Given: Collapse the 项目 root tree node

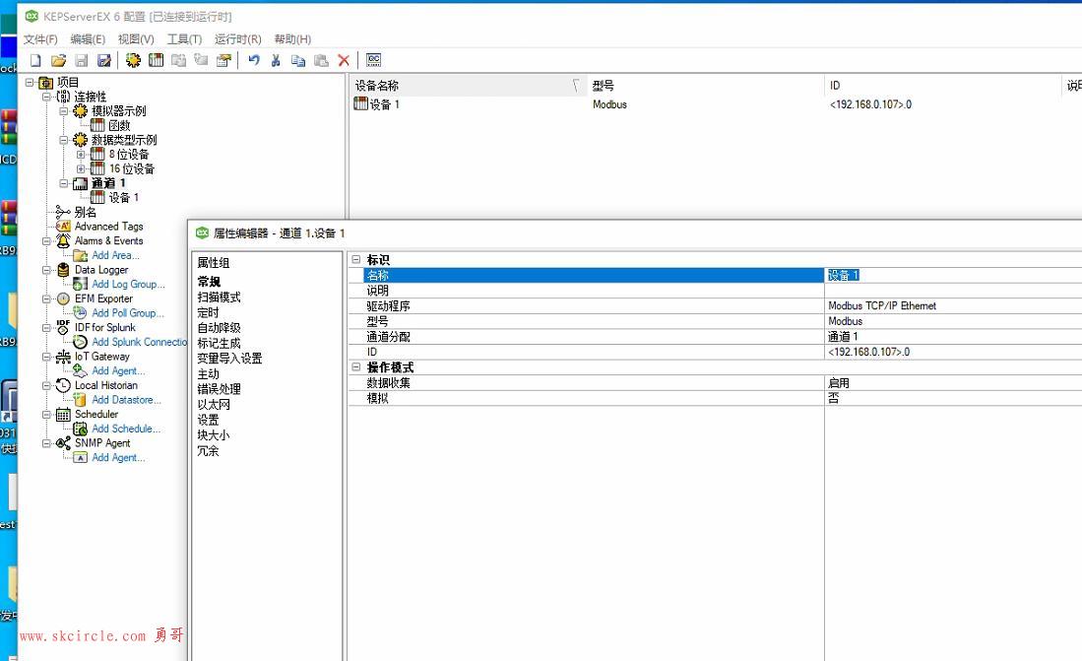Looking at the screenshot, I should click(30, 82).
